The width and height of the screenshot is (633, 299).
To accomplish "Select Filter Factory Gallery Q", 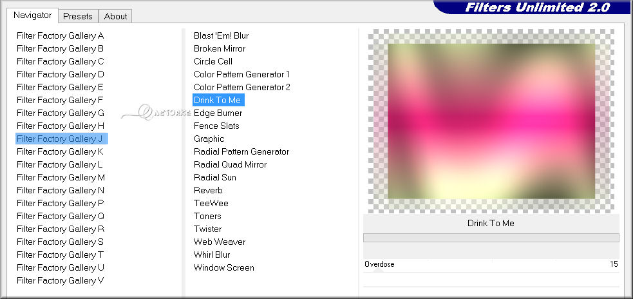I will (60, 216).
